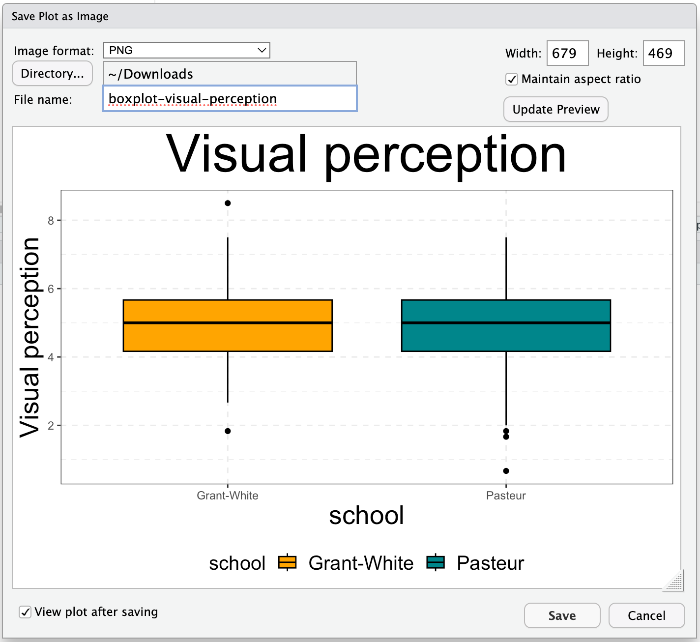
Task: Click the Directory... button
Action: click(52, 73)
